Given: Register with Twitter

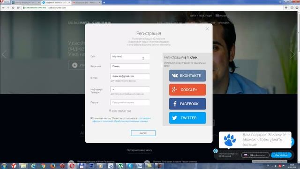Looking at the screenshot, I should pos(187,118).
